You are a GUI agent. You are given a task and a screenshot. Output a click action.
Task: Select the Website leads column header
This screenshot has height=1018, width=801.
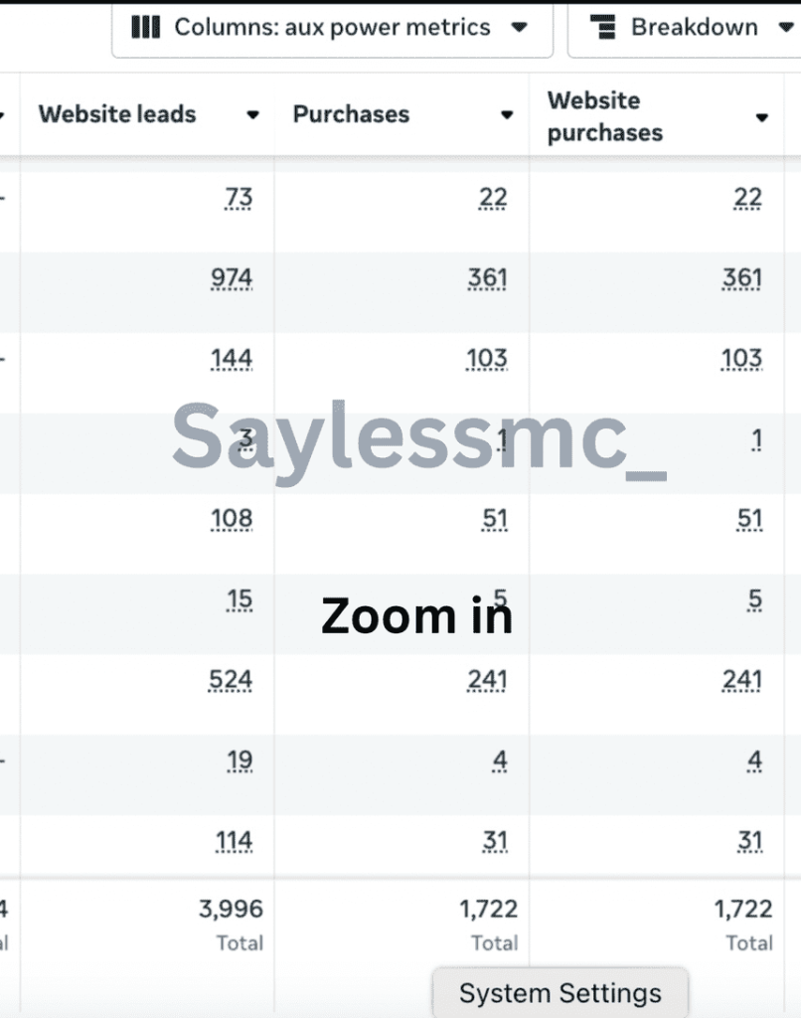pos(117,114)
